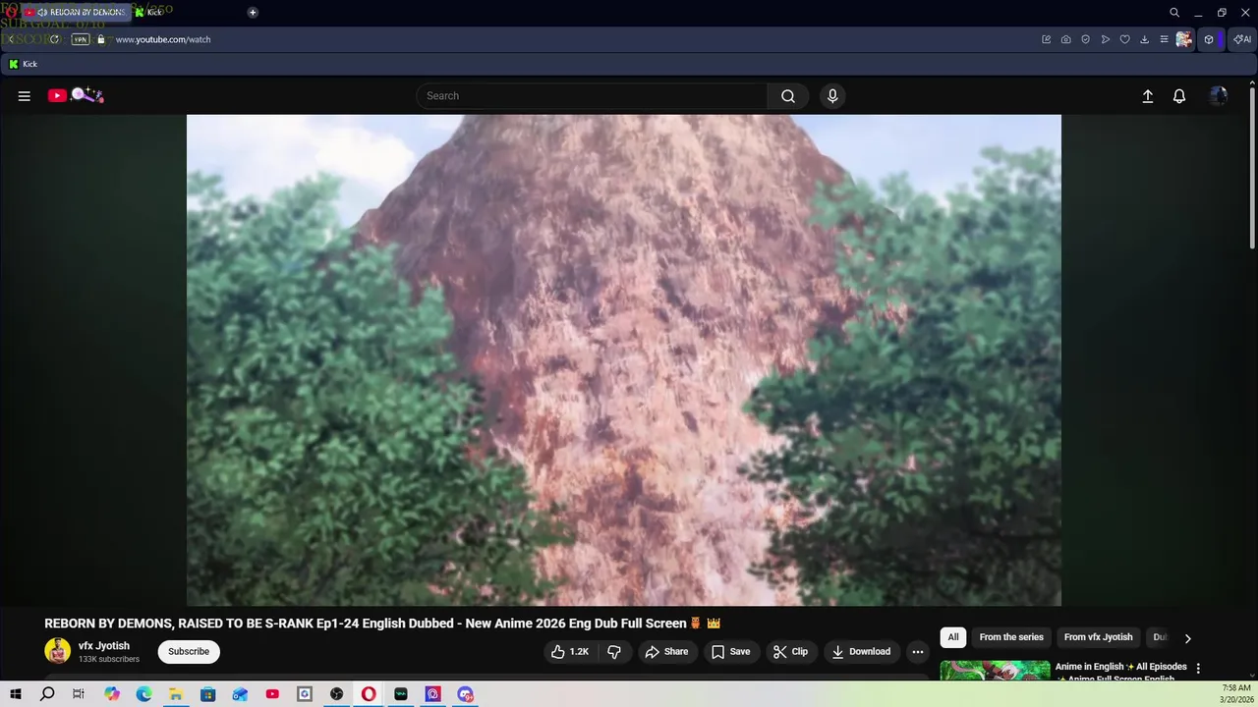Viewport: 1258px width, 707px height.
Task: Open Opera ad blocker shield icon
Action: [1085, 39]
